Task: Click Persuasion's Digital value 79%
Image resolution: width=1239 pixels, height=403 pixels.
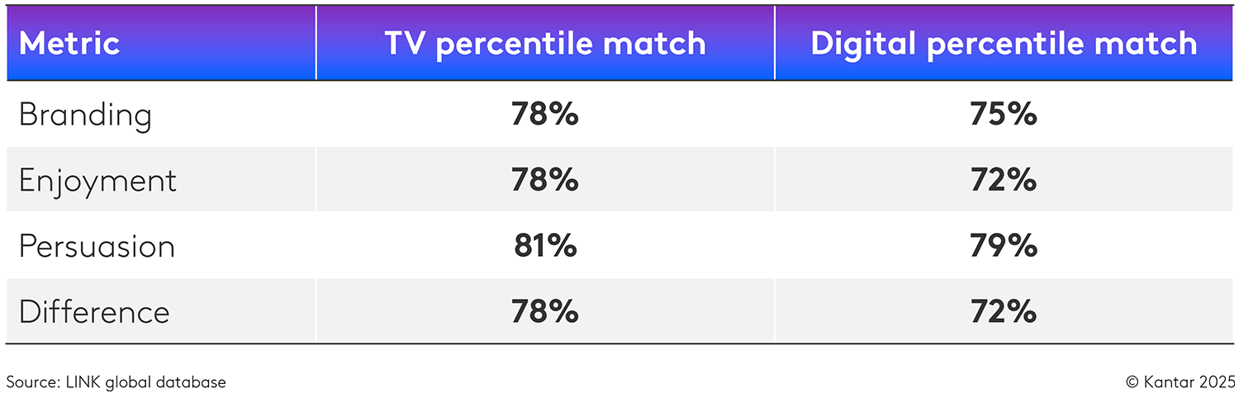Action: [x=1004, y=246]
